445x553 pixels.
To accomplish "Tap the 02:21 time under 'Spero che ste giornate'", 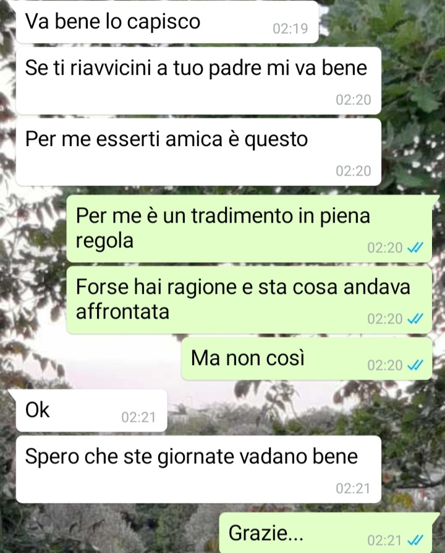I will (353, 489).
